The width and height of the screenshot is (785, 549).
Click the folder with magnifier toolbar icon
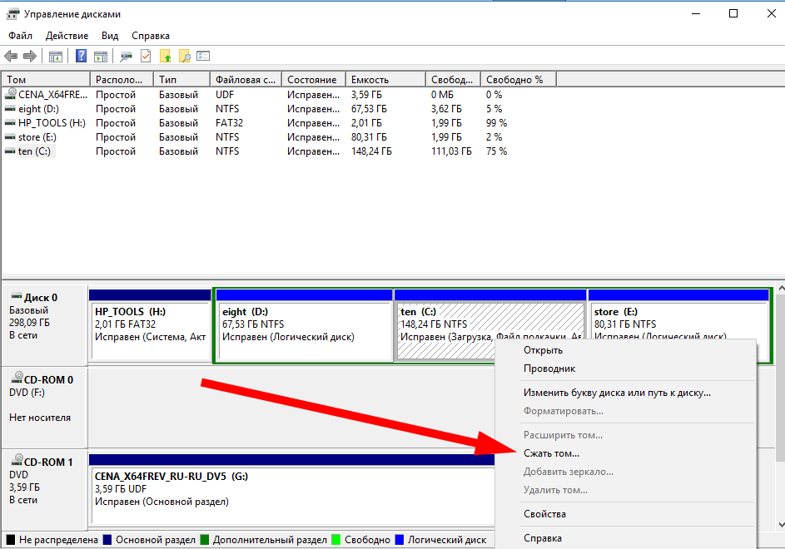pos(184,56)
